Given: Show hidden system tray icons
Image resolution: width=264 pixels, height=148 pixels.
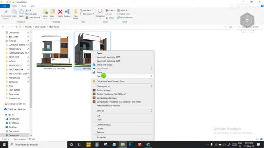Looking at the screenshot, I should pyautogui.click(x=207, y=144).
